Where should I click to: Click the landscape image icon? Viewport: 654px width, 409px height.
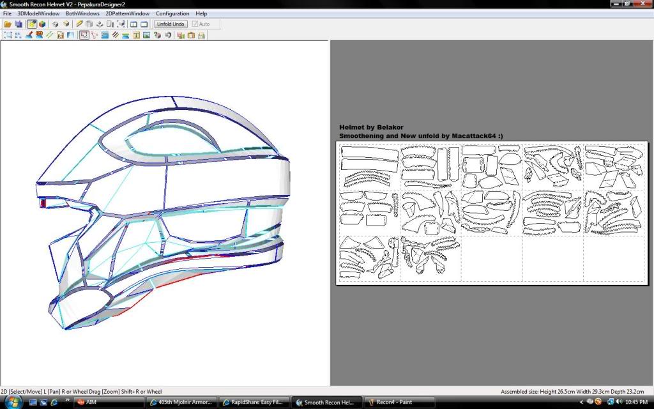pos(146,35)
